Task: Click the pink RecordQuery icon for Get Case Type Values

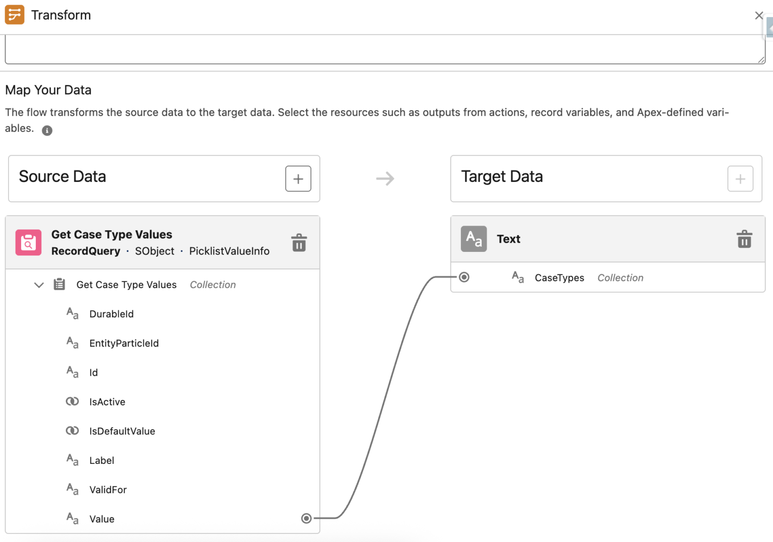Action: pyautogui.click(x=28, y=242)
